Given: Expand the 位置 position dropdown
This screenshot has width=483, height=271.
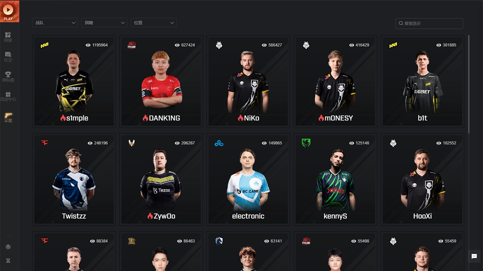Looking at the screenshot, I should [154, 23].
